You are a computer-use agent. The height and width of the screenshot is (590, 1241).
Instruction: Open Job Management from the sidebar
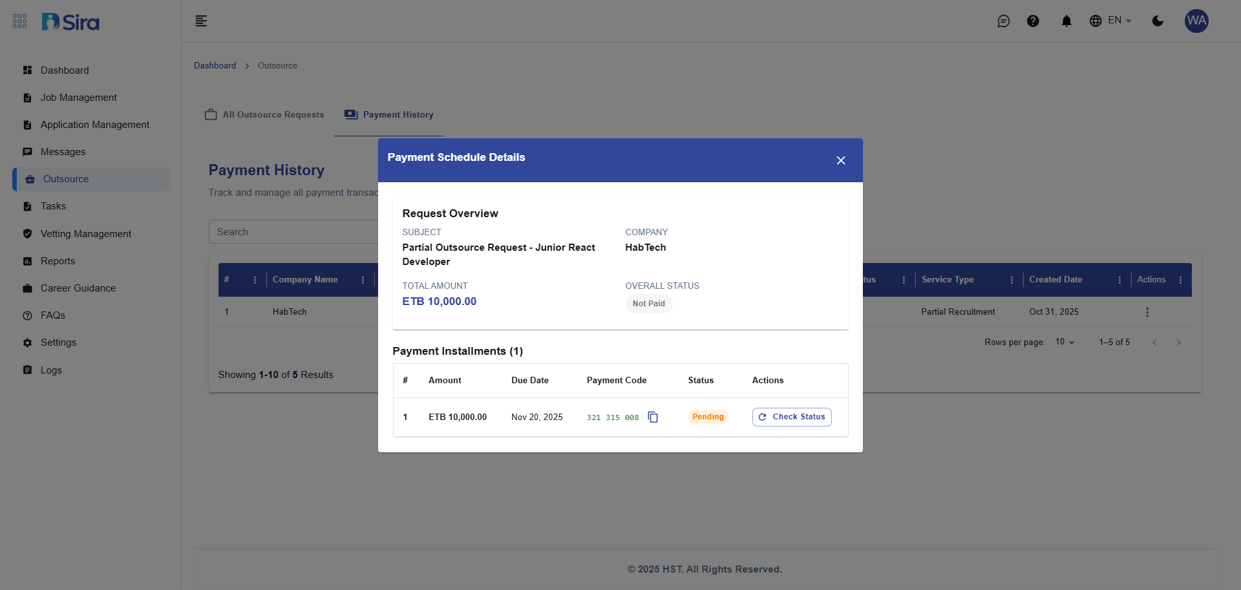pyautogui.click(x=78, y=98)
